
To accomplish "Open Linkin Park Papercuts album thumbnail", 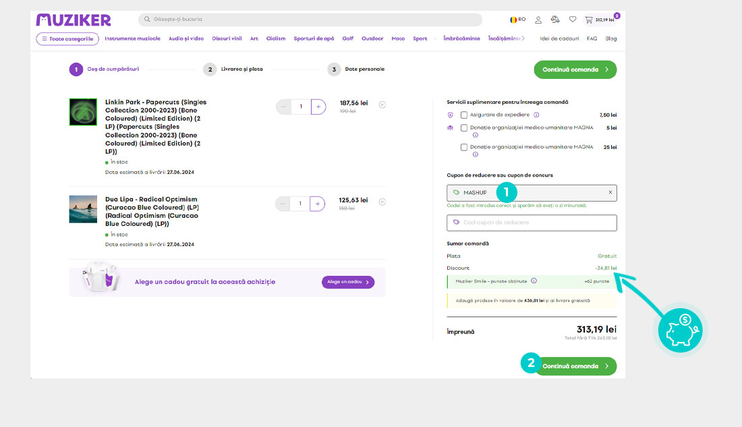I will pos(83,112).
